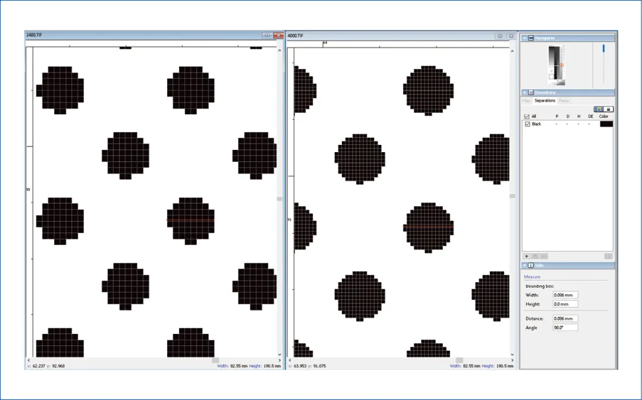The width and height of the screenshot is (642, 400).
Task: Click y value 92.968 in 2400.TIF status bar
Action: coord(58,366)
